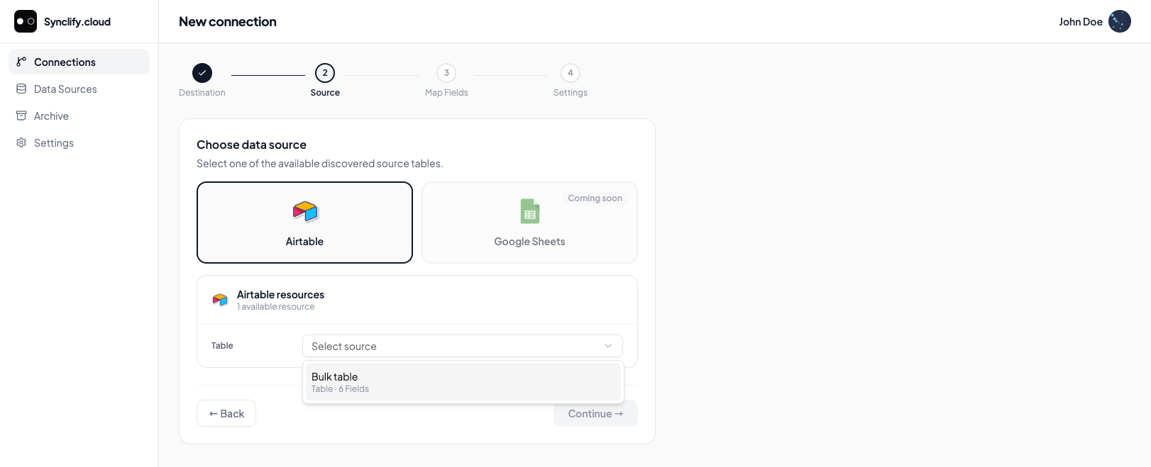Click the Data Sources database icon
Viewport: 1151px width, 467px height.
click(21, 89)
